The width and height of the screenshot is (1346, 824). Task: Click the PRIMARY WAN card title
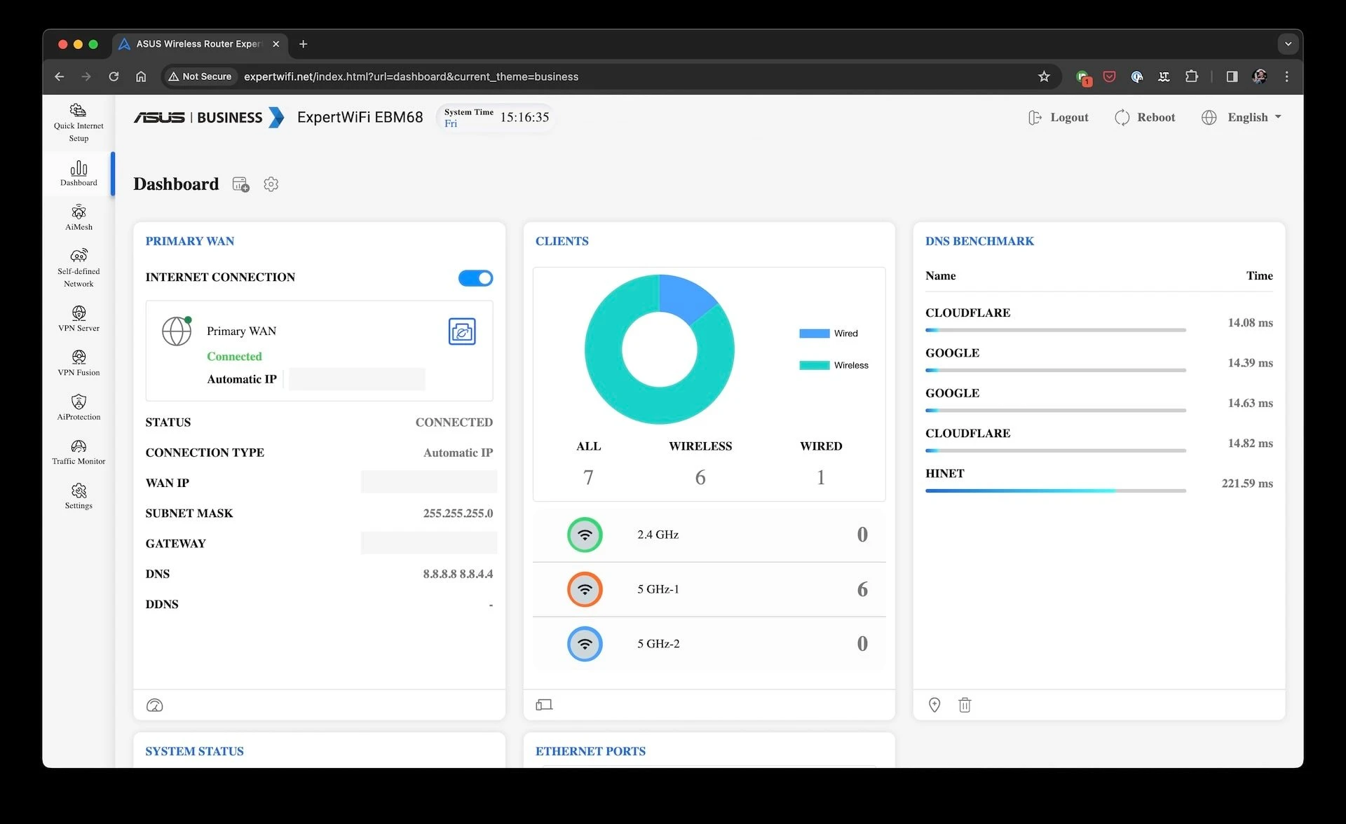[190, 241]
